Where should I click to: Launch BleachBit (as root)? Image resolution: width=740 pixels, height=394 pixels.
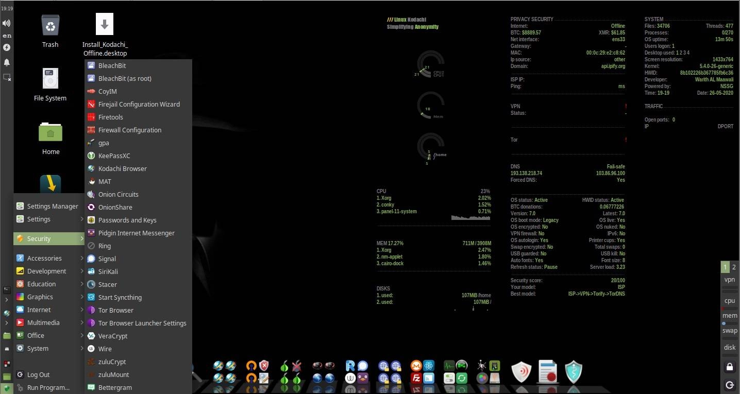pyautogui.click(x=138, y=79)
